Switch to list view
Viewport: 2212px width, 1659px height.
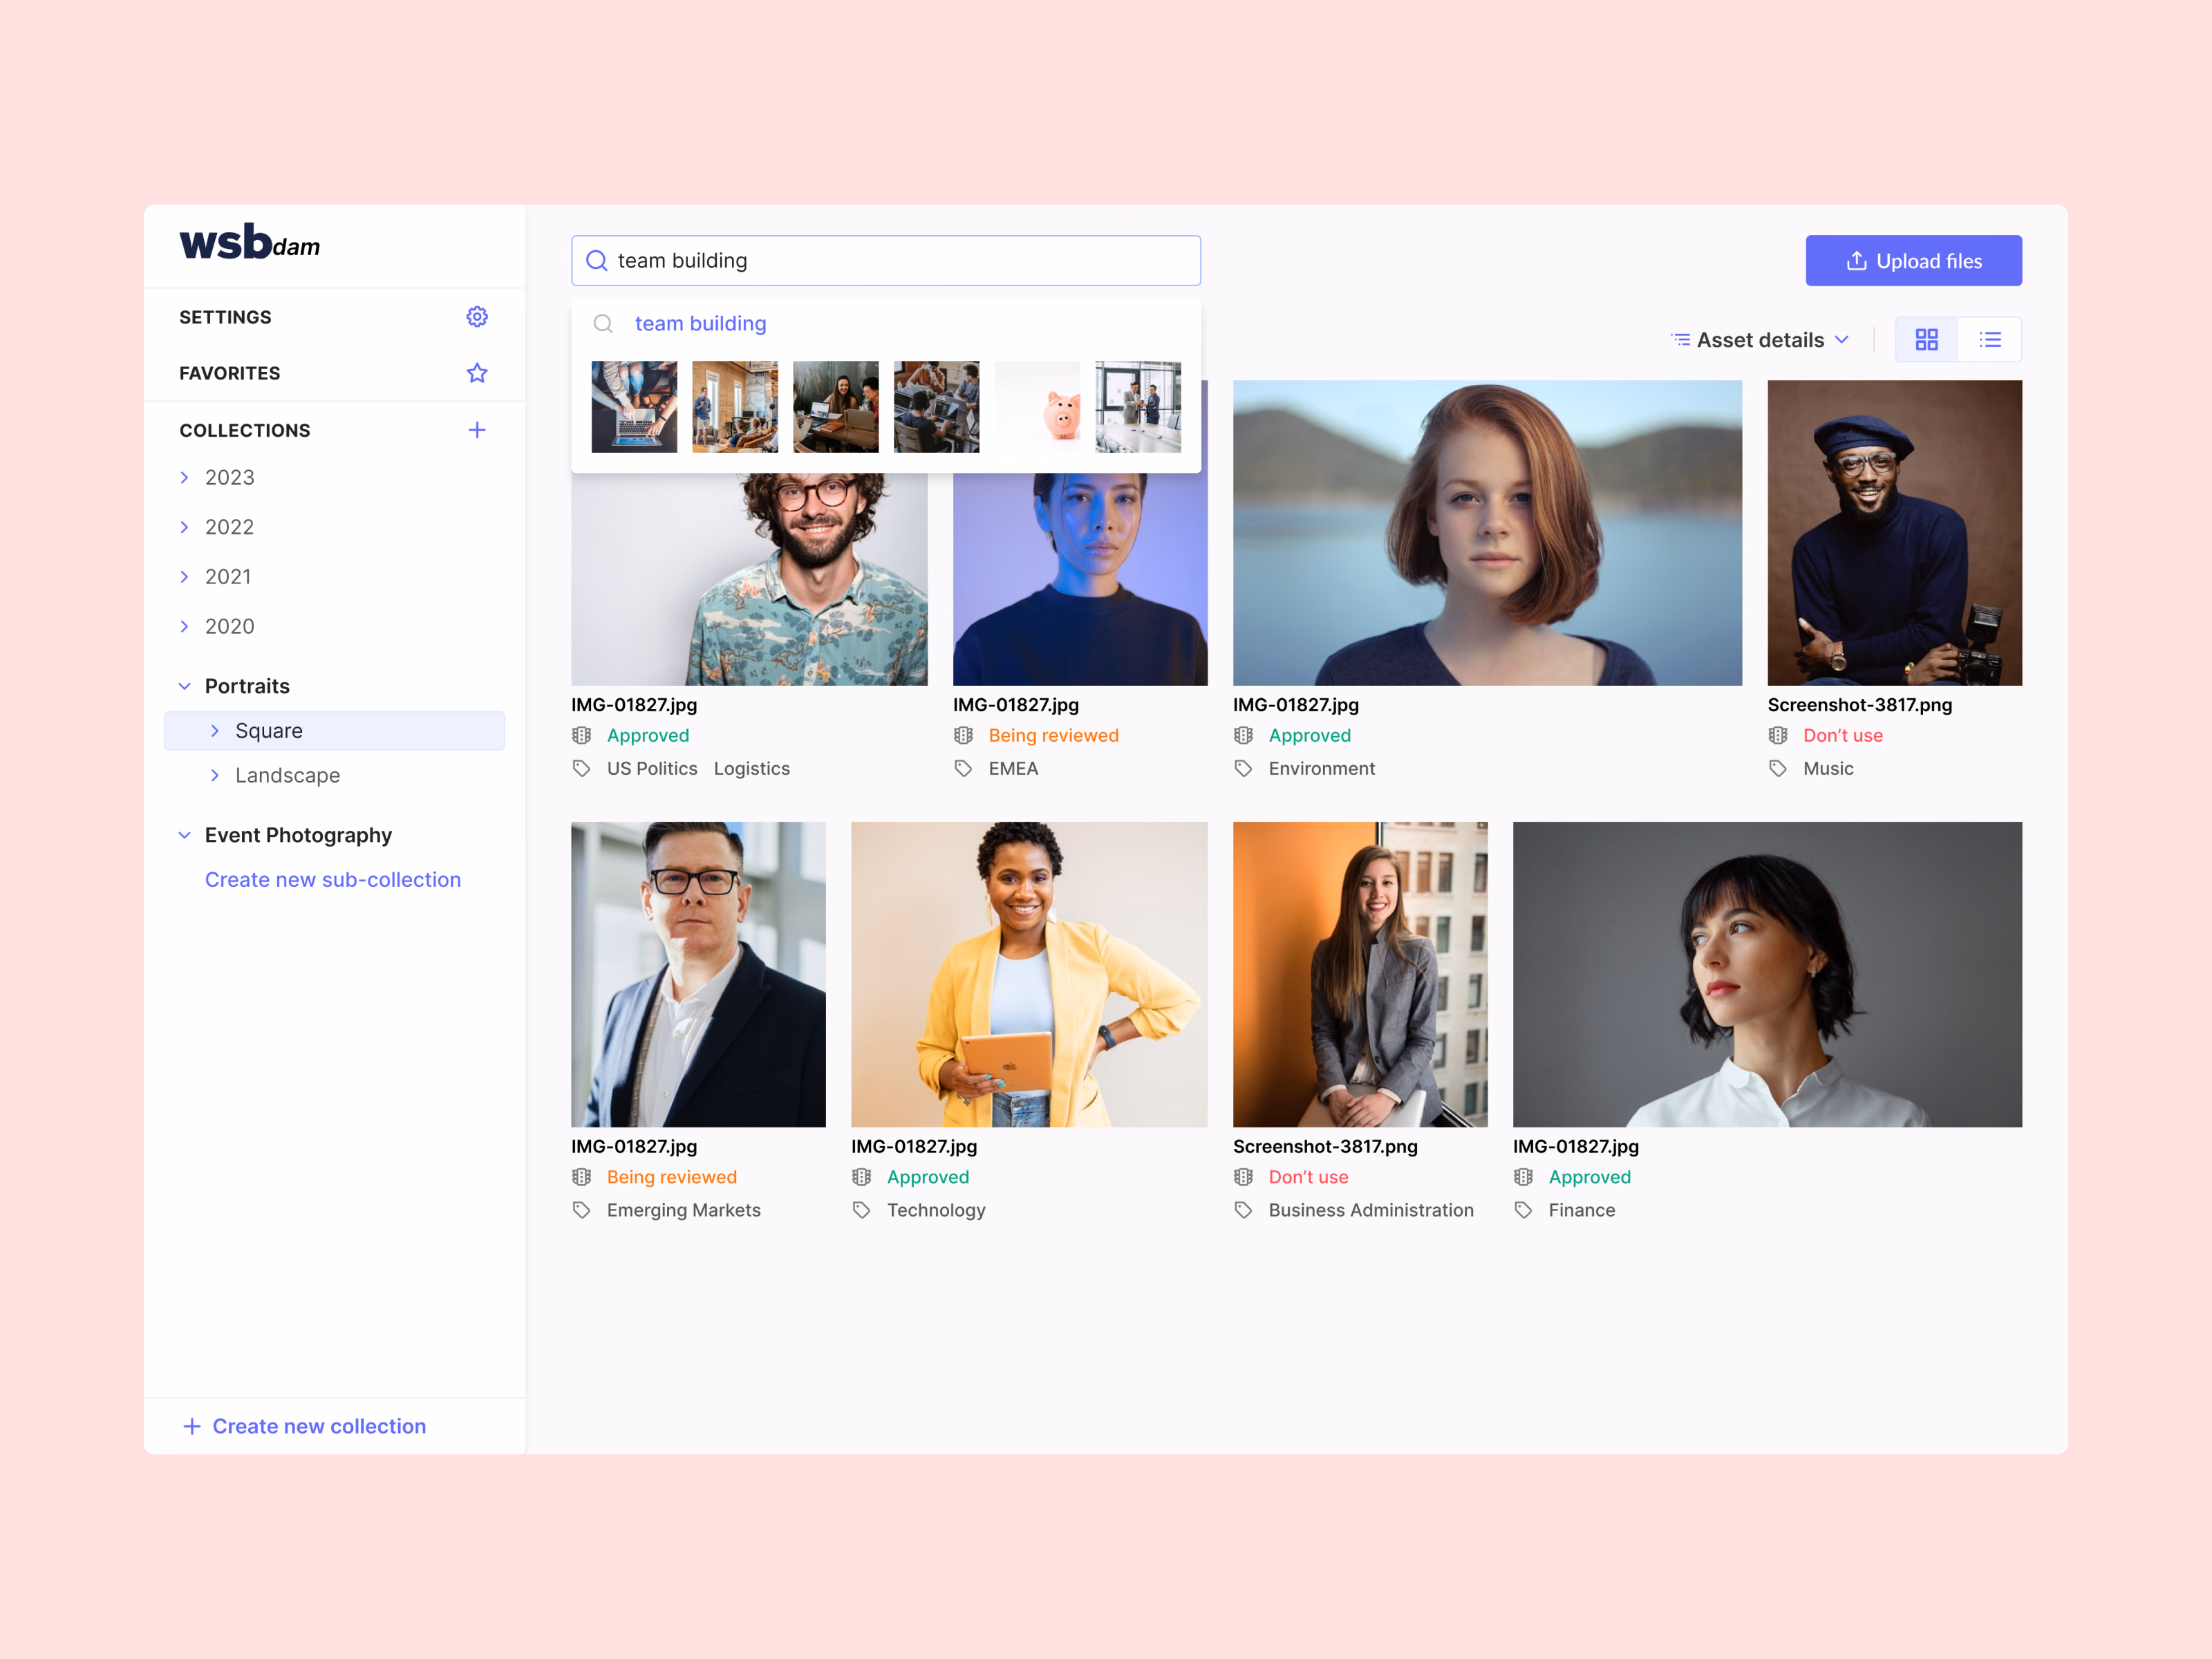point(1990,340)
